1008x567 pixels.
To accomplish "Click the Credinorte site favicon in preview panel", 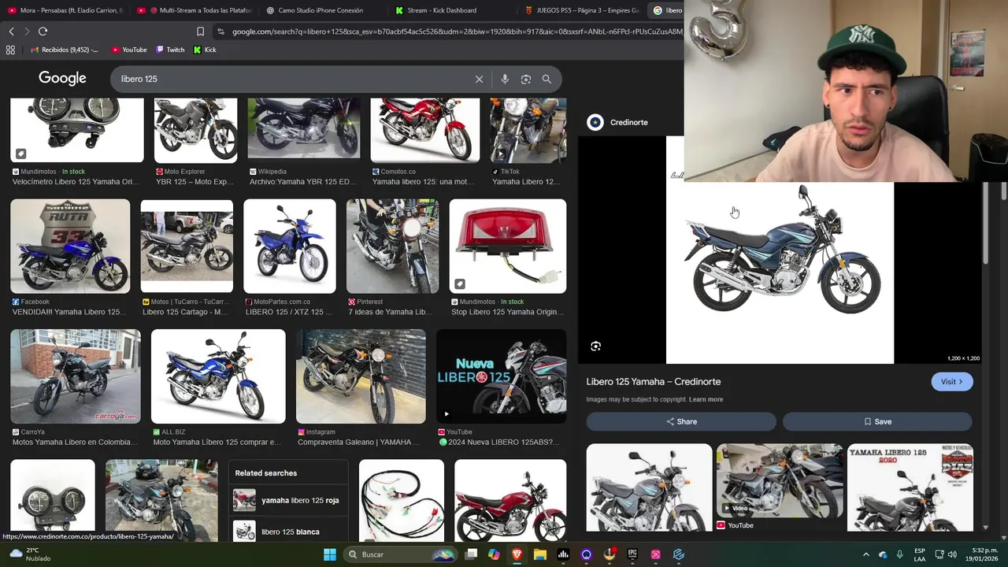I will pos(595,122).
